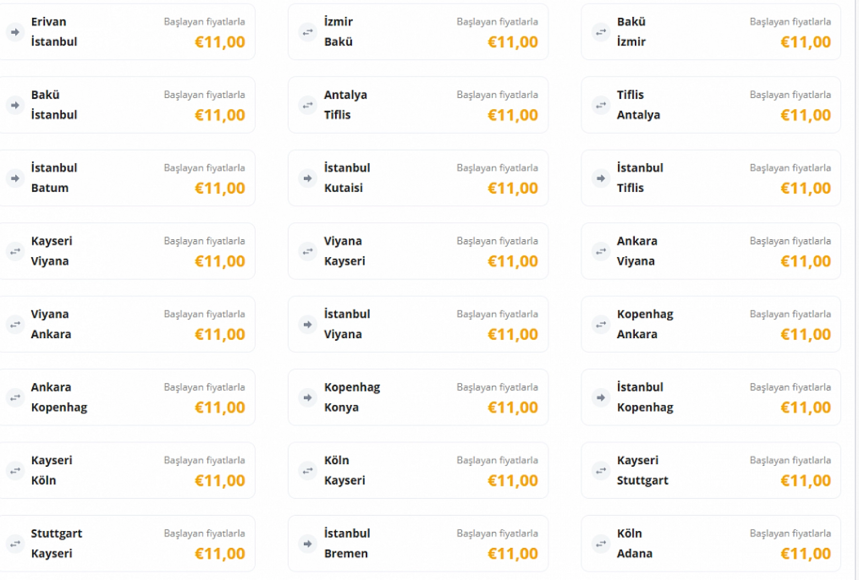Click the round-trip icon beside Bakü–İzmir
859x580 pixels.
click(601, 32)
